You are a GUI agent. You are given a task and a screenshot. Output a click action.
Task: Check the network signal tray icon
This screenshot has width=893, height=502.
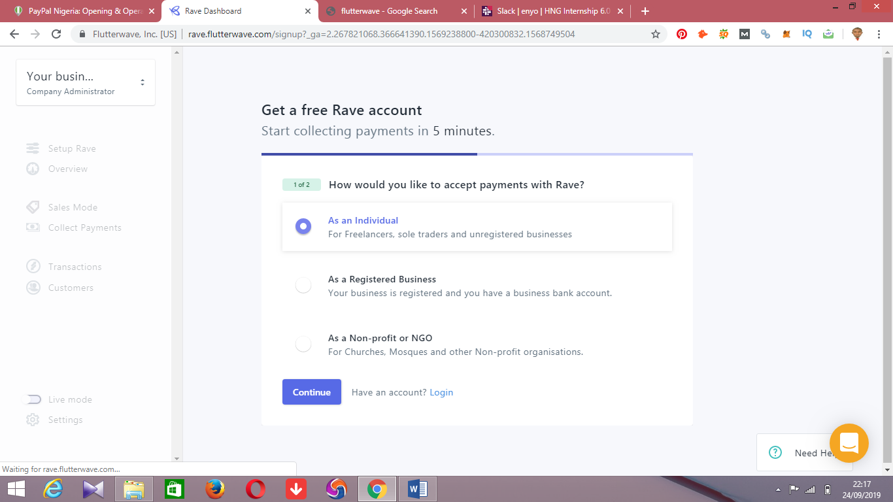click(810, 490)
